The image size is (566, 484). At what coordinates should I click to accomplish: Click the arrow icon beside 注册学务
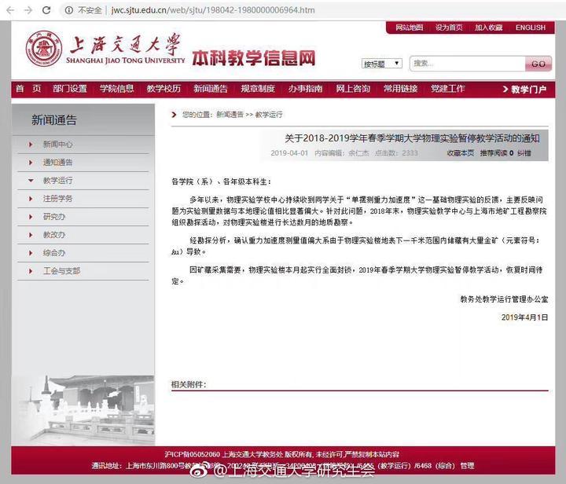31,199
